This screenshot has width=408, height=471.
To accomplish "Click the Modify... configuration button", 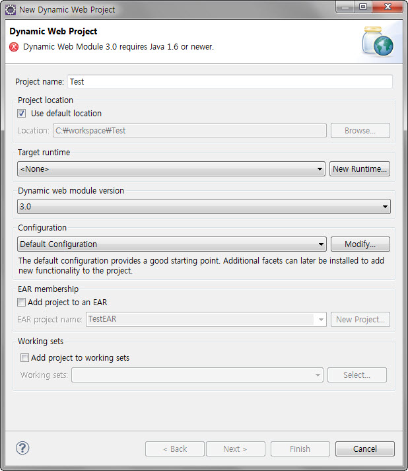I will (x=360, y=244).
